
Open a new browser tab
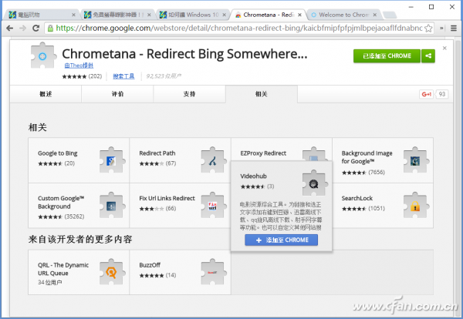[390, 15]
